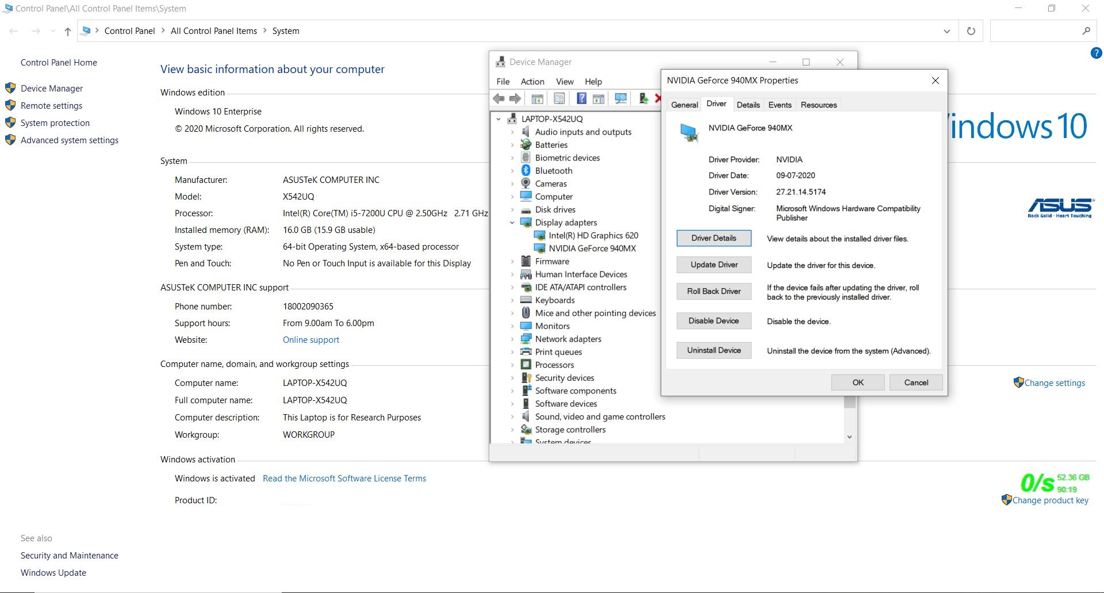Click the blue help question mark icon

(1096, 53)
